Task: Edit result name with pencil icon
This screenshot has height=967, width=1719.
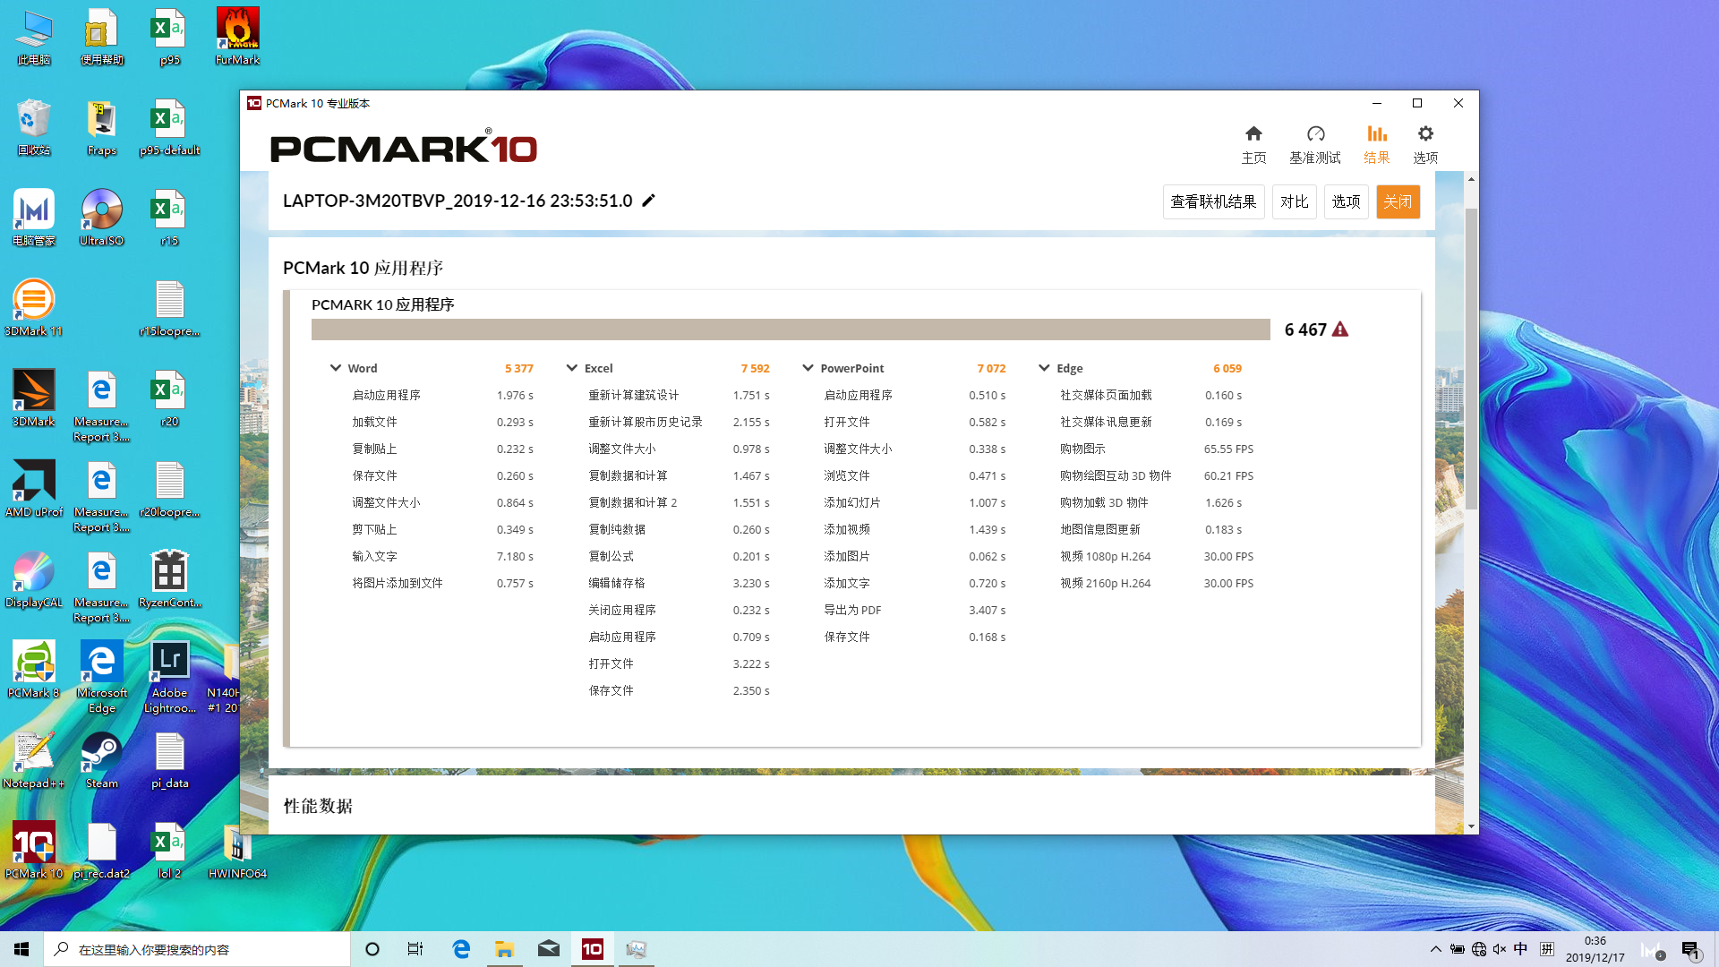Action: coord(649,201)
